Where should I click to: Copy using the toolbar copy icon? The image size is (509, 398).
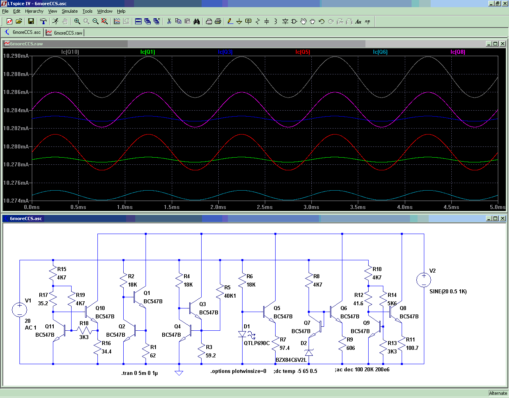[x=178, y=21]
